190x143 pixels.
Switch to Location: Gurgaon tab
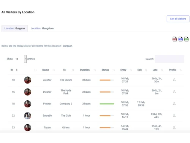coord(14,28)
